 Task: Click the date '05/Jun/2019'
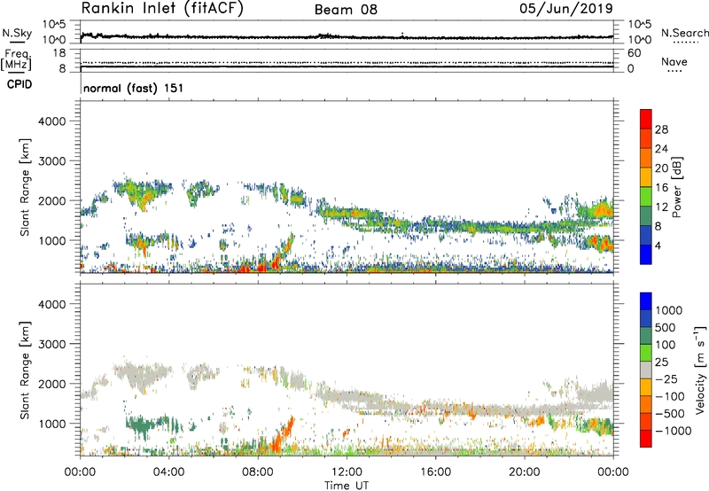tap(566, 9)
